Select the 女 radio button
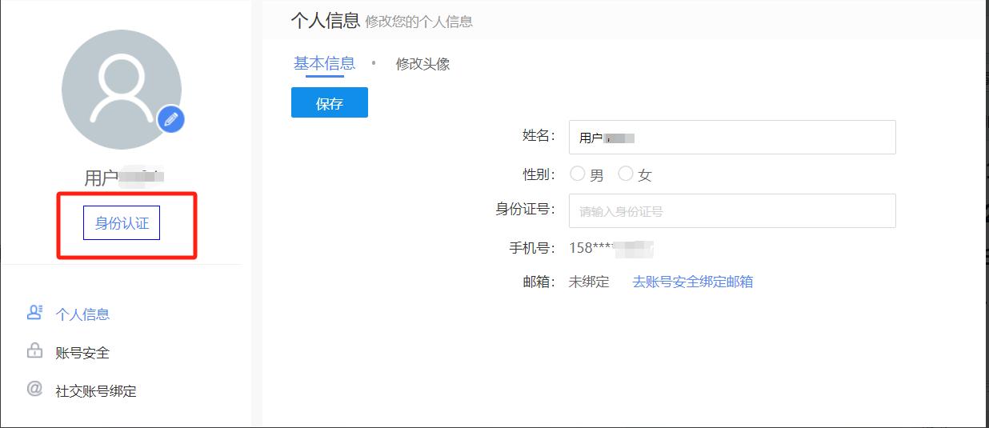Viewport: 989px width, 428px height. coord(626,174)
